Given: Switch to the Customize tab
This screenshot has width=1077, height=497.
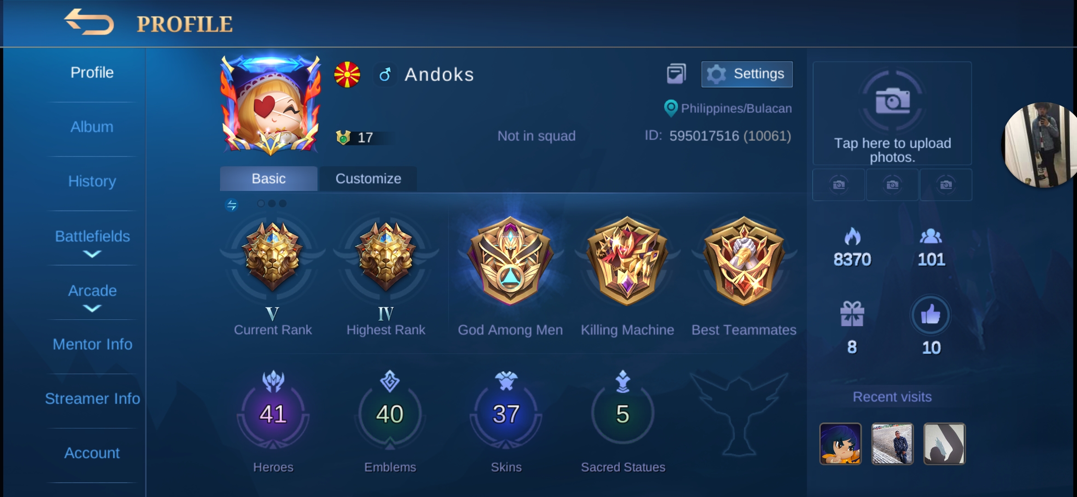Looking at the screenshot, I should (368, 179).
